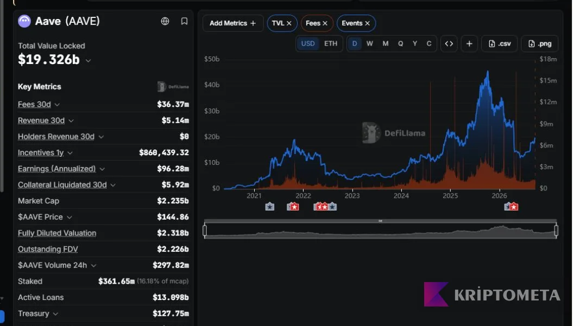Expand the $AAVE Price row
This screenshot has height=326, width=580.
69,217
